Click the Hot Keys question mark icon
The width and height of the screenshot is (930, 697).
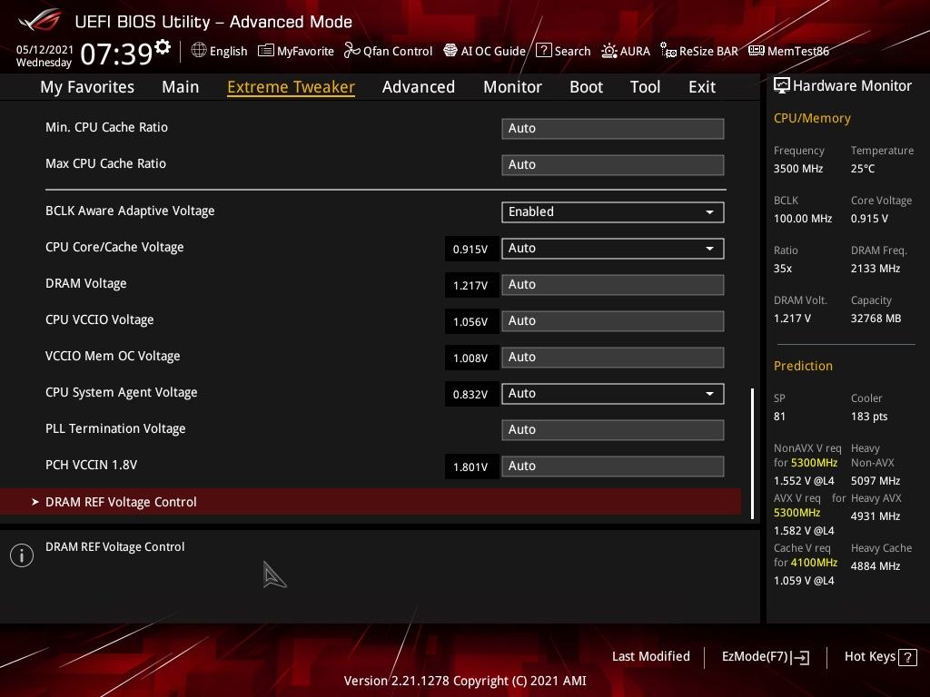tap(907, 657)
